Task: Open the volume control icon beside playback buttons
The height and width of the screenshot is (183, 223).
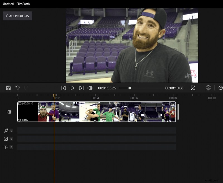Action: (90, 88)
